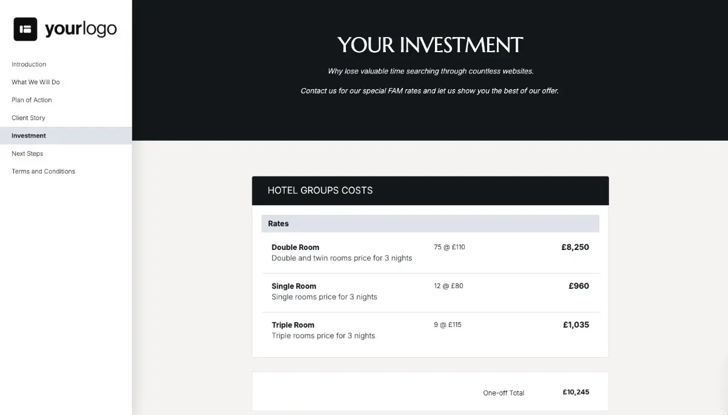Click the YOUR INVESTMENT heading

point(430,45)
